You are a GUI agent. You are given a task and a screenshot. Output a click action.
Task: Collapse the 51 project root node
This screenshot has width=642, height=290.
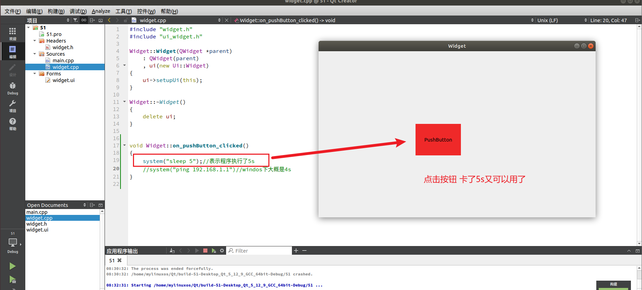28,27
